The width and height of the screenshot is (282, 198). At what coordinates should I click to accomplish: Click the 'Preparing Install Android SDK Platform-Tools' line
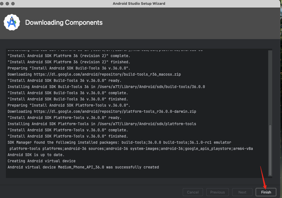pyautogui.click(x=69, y=105)
